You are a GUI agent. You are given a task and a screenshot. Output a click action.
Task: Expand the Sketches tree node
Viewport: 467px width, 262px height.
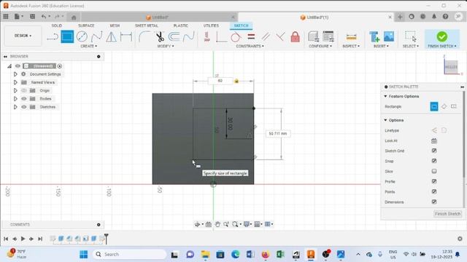pos(15,107)
